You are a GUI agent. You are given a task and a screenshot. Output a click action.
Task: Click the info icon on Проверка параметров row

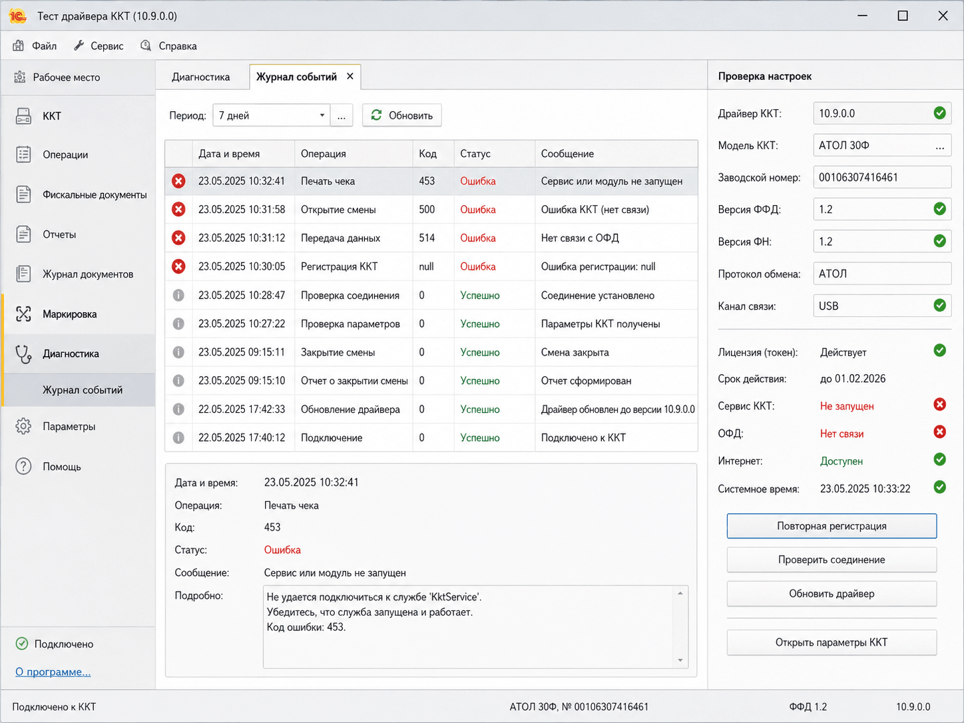178,324
